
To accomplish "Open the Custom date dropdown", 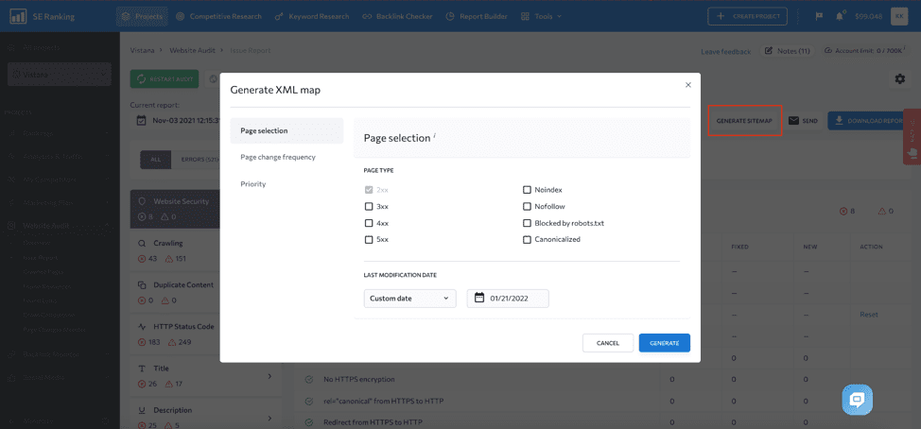I will [x=410, y=299].
